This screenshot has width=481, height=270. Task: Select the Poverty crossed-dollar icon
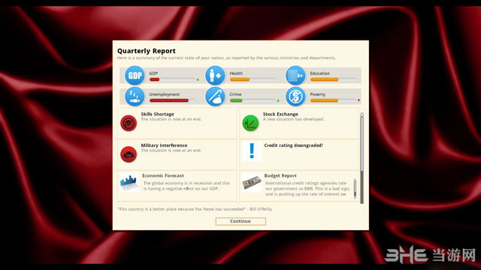[295, 97]
